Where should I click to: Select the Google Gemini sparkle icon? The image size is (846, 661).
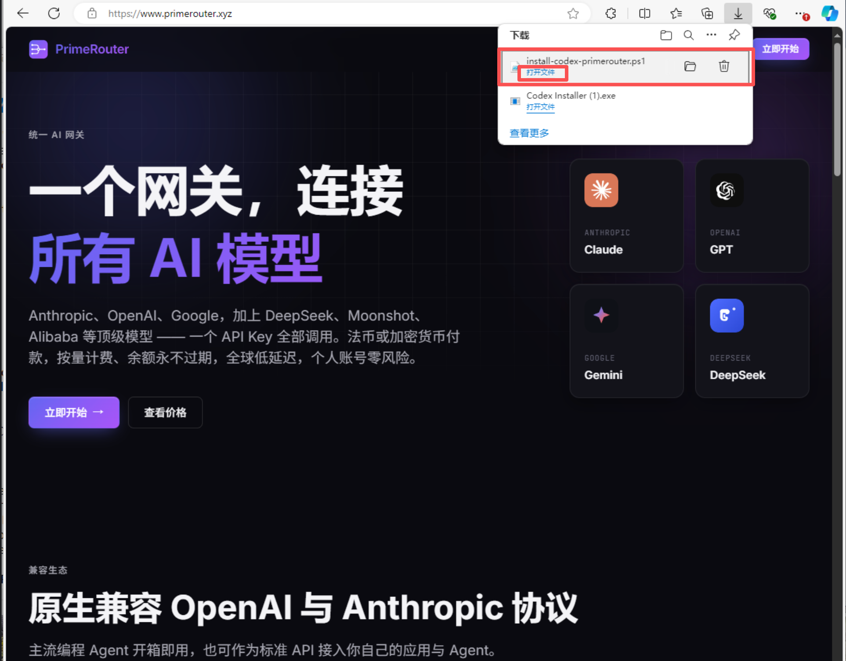[x=601, y=315]
